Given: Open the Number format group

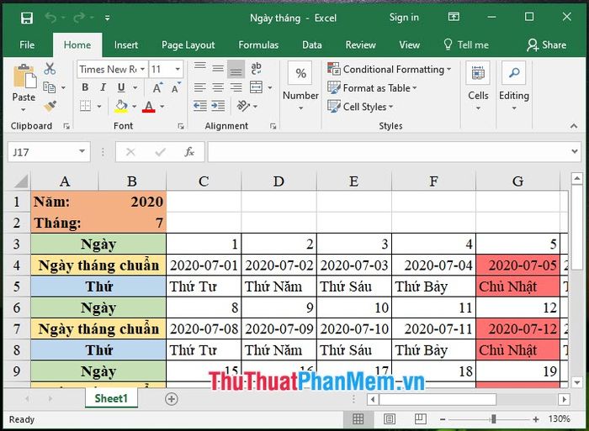Looking at the screenshot, I should [x=300, y=87].
